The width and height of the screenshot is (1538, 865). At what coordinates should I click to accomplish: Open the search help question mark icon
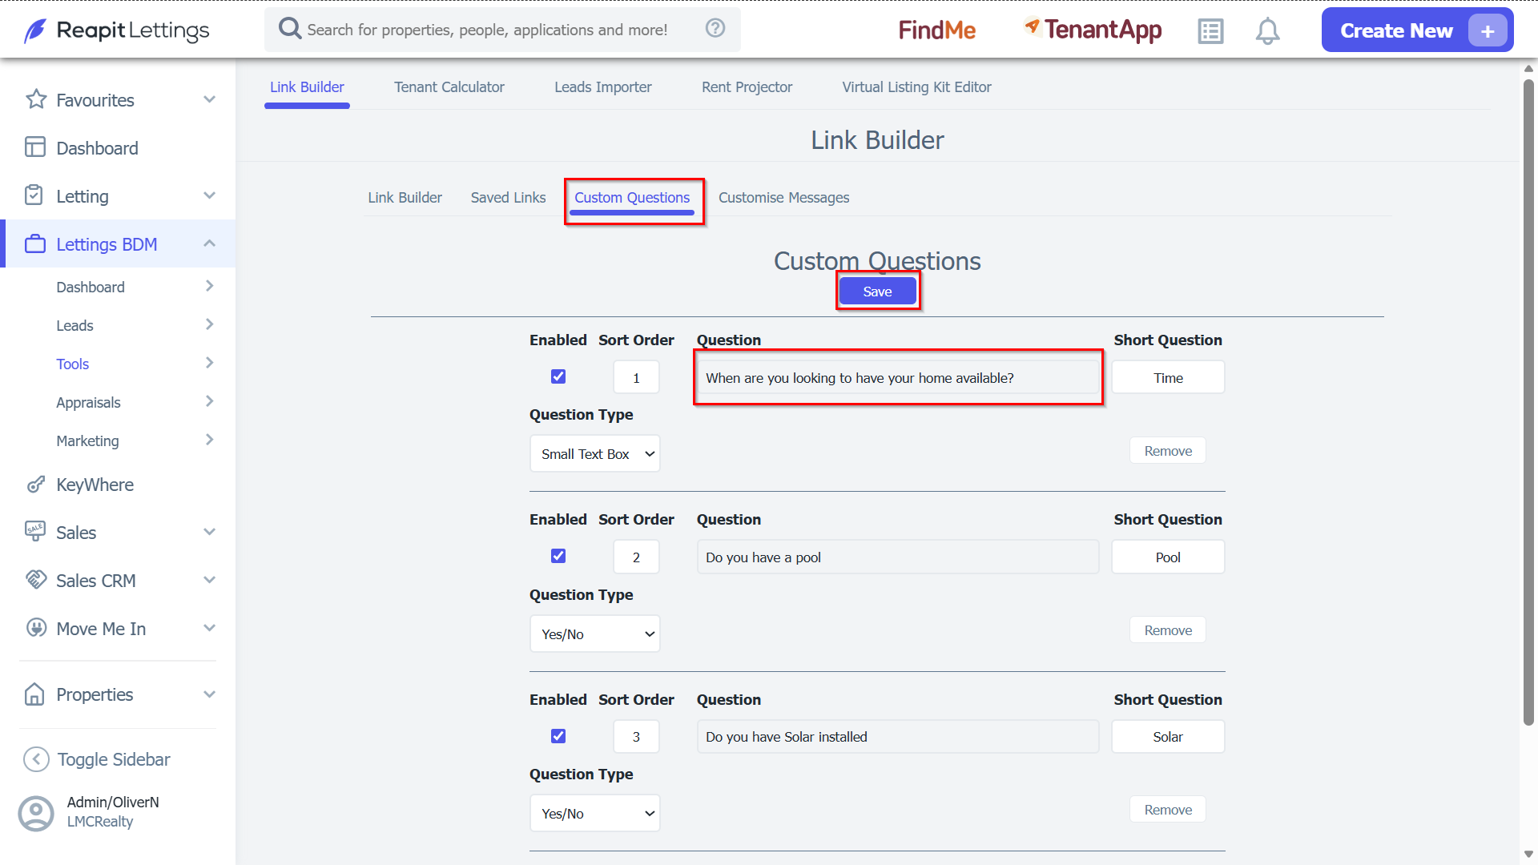click(x=715, y=29)
